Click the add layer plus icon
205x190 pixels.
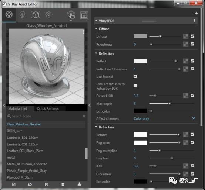(196, 13)
